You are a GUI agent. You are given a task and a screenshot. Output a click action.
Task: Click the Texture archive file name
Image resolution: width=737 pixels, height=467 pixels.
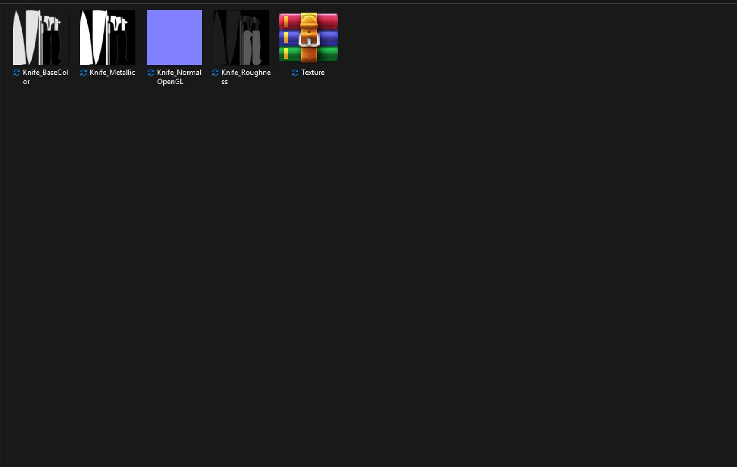coord(313,73)
